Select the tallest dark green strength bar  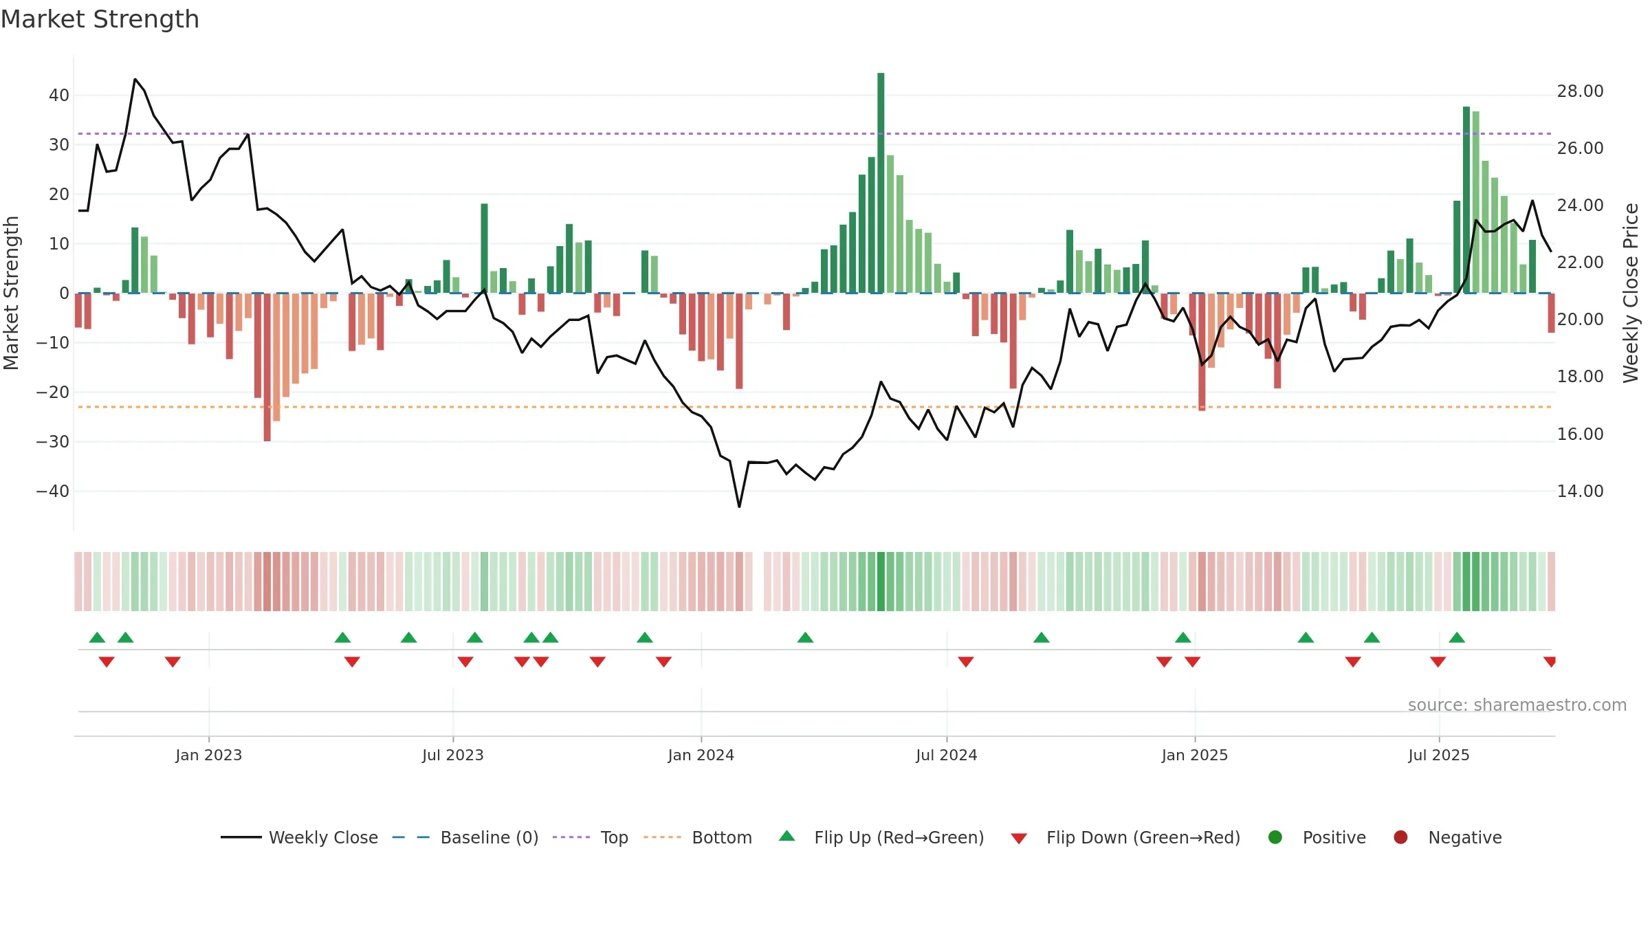pos(881,183)
